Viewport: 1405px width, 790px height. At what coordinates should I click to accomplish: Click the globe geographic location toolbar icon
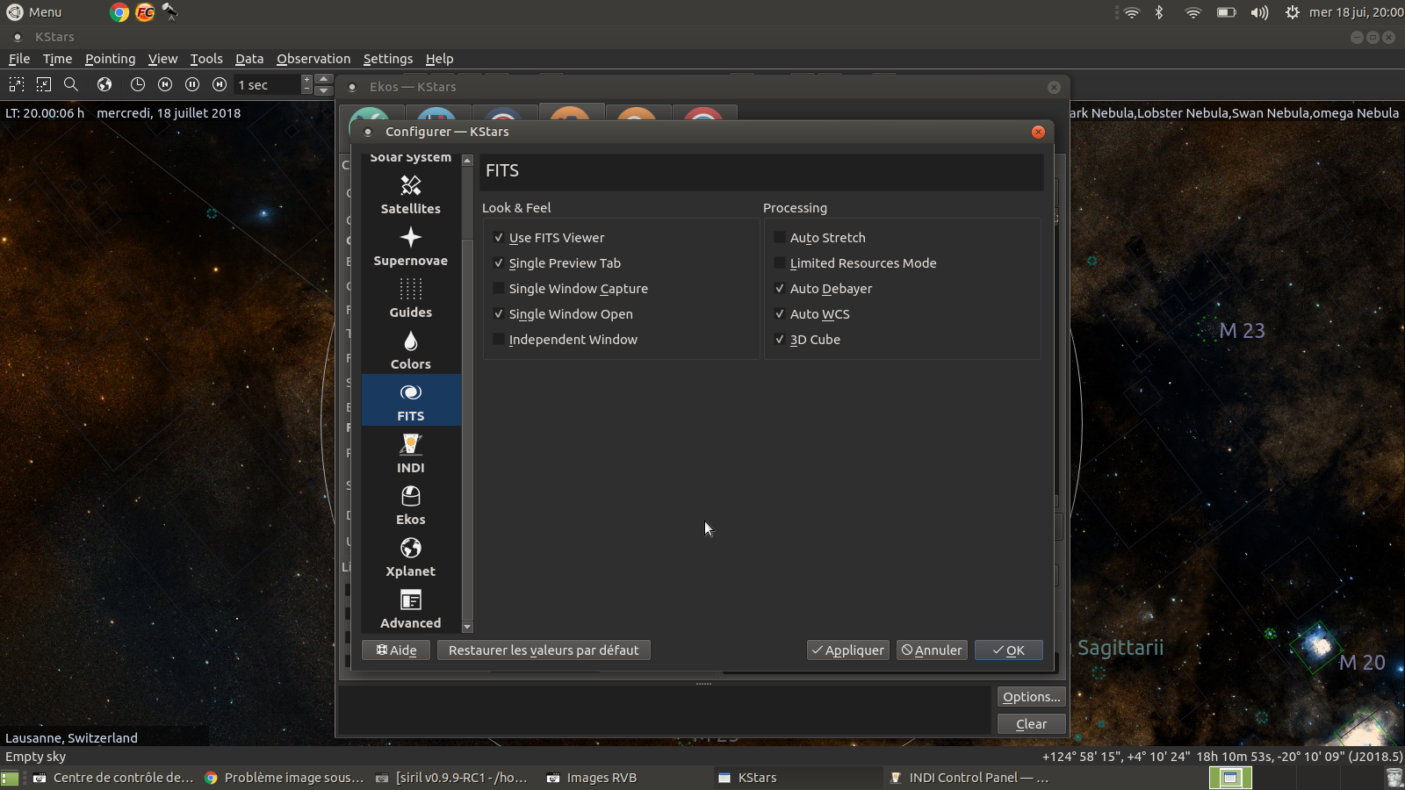pos(104,84)
